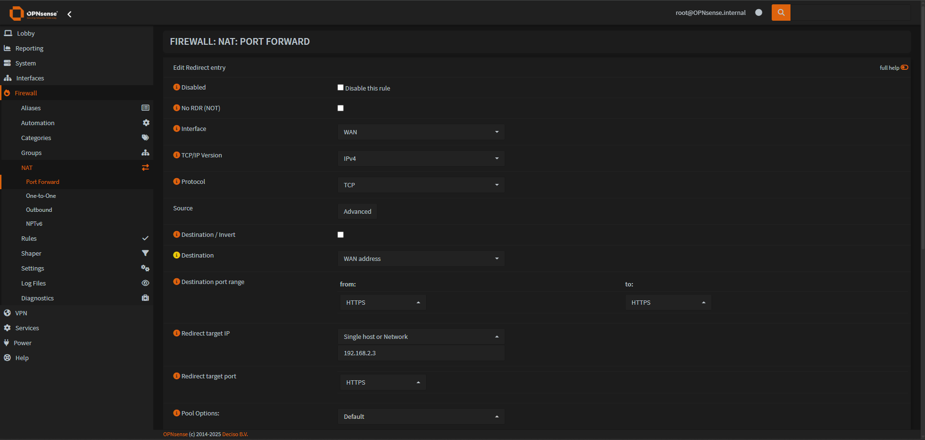Check the Disable this rule checkbox
The image size is (925, 440).
[340, 88]
